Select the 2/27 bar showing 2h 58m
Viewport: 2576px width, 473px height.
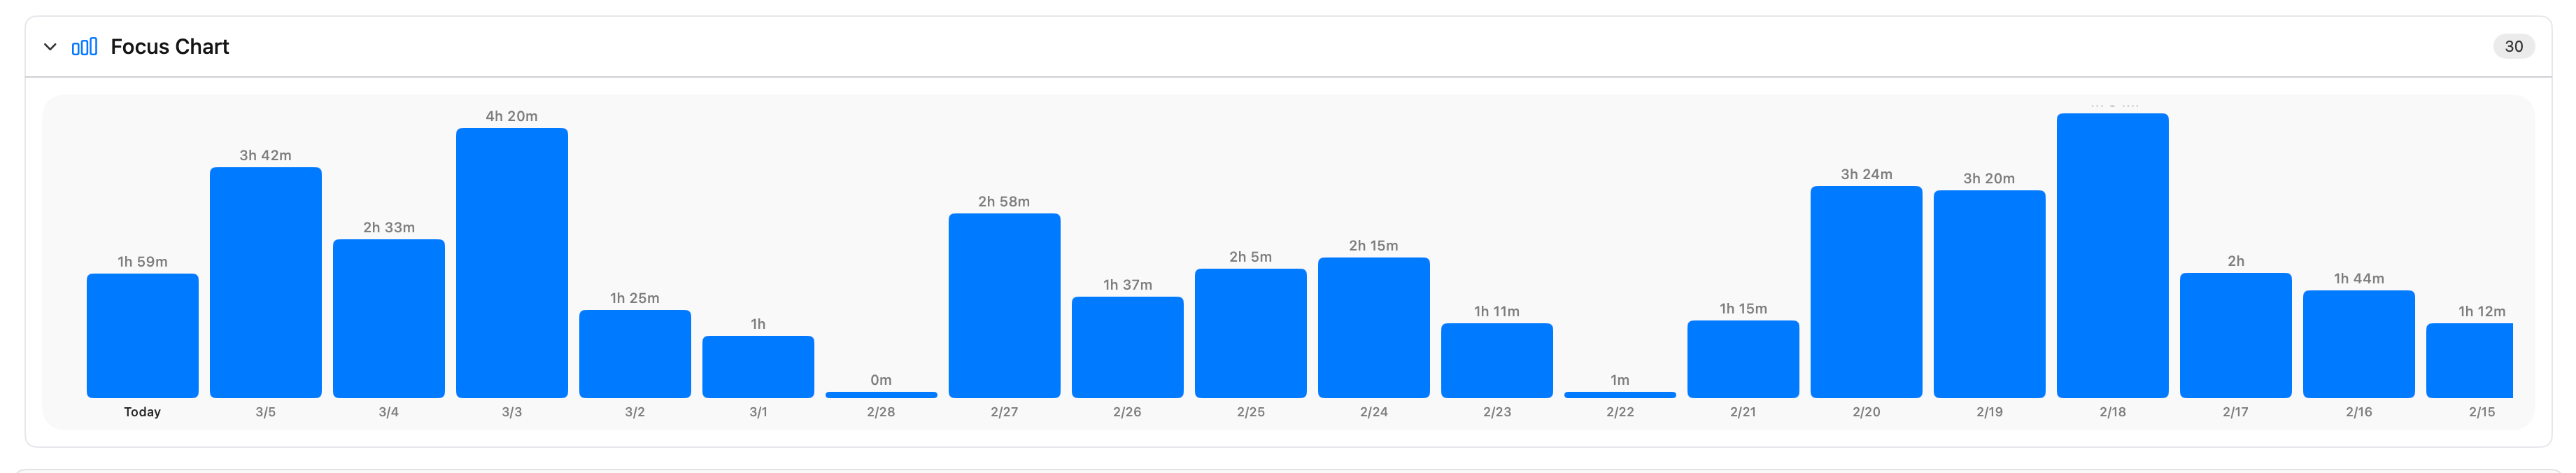[1004, 306]
